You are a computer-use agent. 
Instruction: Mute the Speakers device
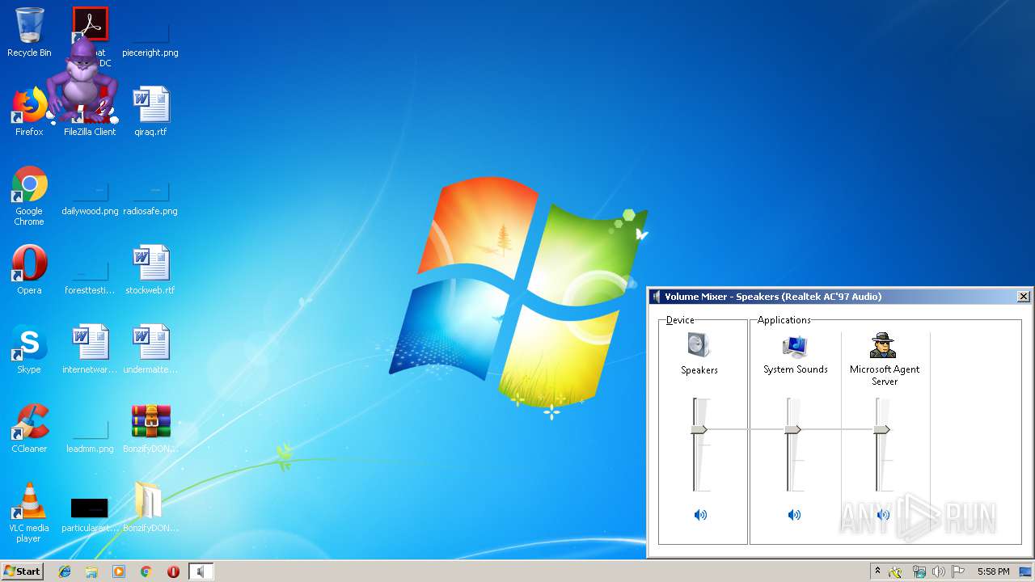pyautogui.click(x=700, y=515)
